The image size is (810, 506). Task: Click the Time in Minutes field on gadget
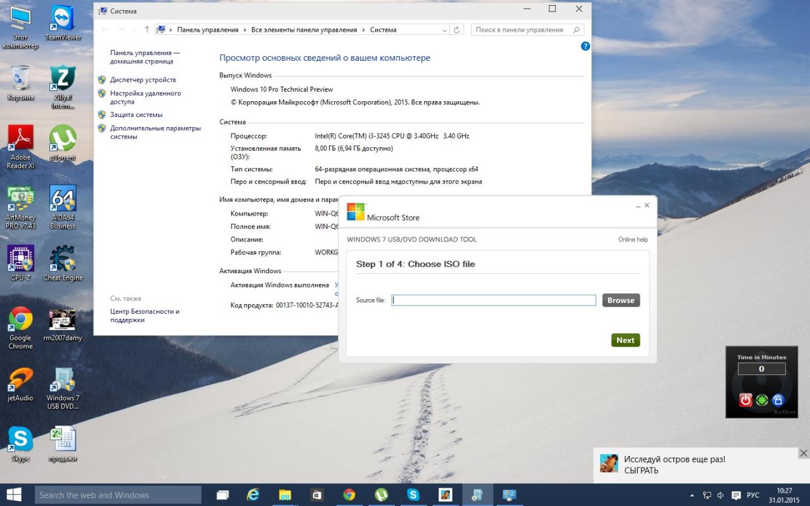[761, 369]
